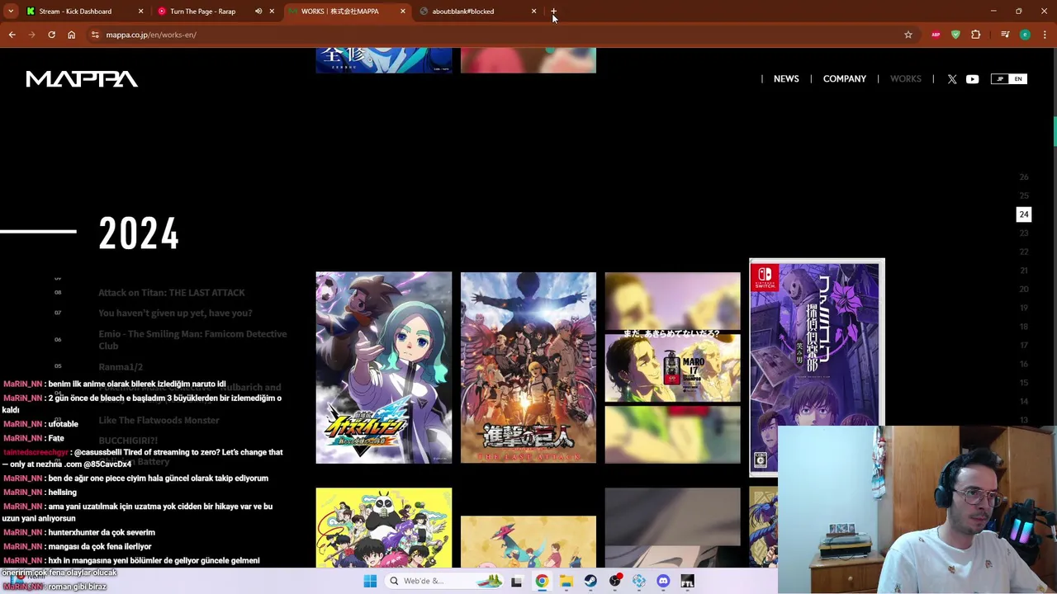Jump to year 21 in the timeline

pos(1024,271)
